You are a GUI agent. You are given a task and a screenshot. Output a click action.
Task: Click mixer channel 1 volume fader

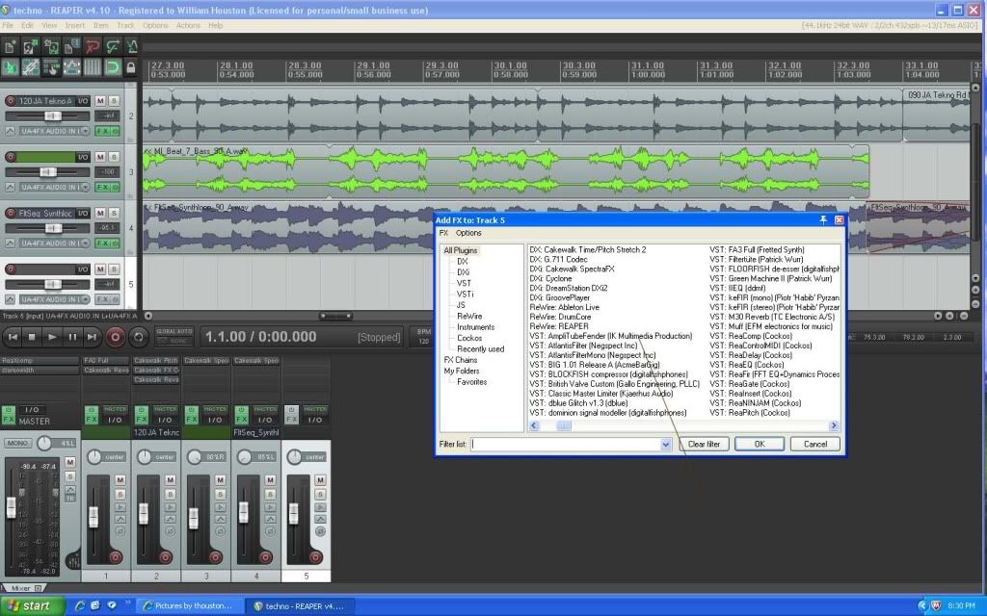(94, 515)
